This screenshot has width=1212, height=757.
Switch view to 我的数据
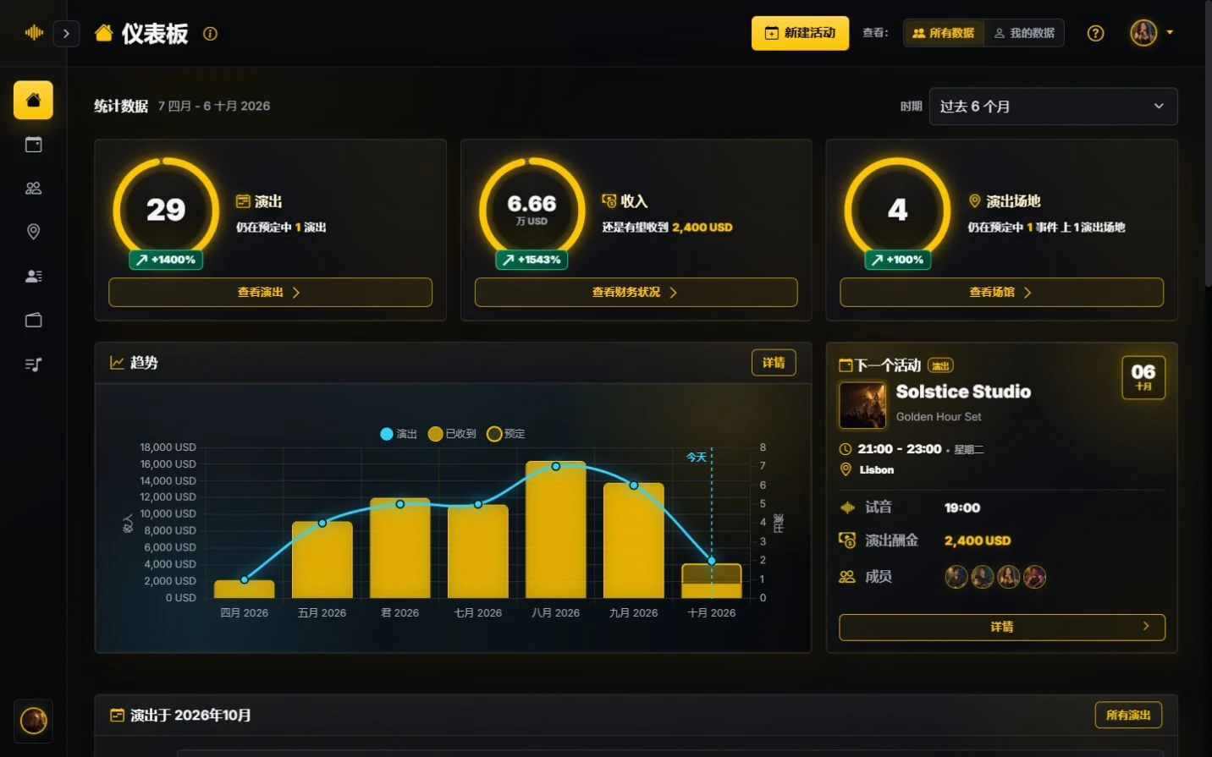pos(1024,33)
